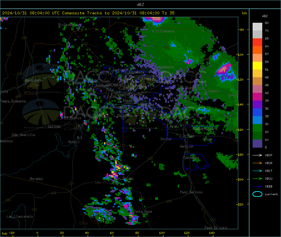Viewport: 281px width, 237px height.
Task: Click the 'Aero_GA' map label
Action: pyautogui.click(x=186, y=146)
